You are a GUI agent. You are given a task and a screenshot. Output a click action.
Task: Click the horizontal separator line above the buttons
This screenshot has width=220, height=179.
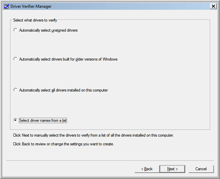click(110, 161)
